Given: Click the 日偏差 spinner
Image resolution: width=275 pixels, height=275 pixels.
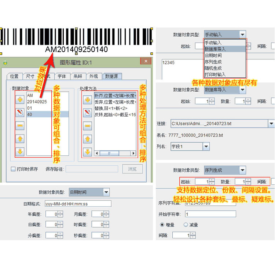Looking at the screenshot, I should [x=54, y=224].
